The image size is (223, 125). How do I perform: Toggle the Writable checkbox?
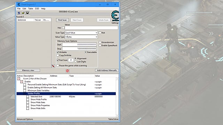coord(58,52)
